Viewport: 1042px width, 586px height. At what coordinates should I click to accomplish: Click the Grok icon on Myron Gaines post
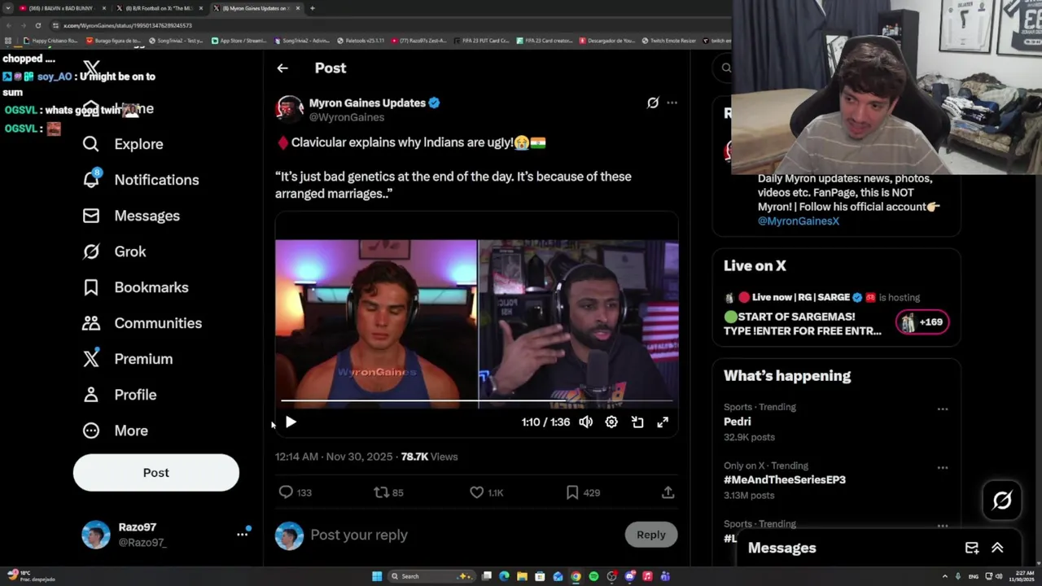[653, 103]
